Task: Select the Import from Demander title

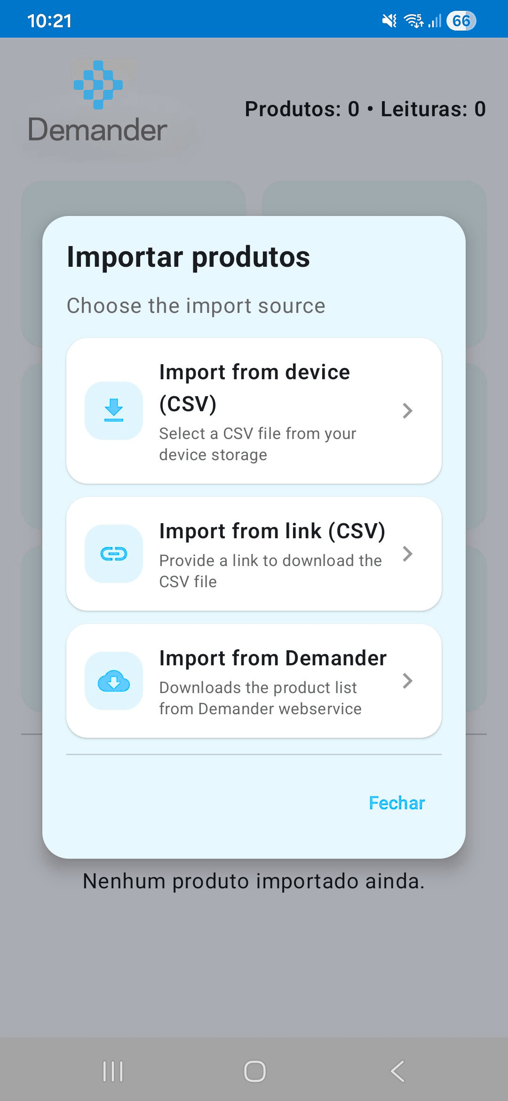Action: coord(273,658)
